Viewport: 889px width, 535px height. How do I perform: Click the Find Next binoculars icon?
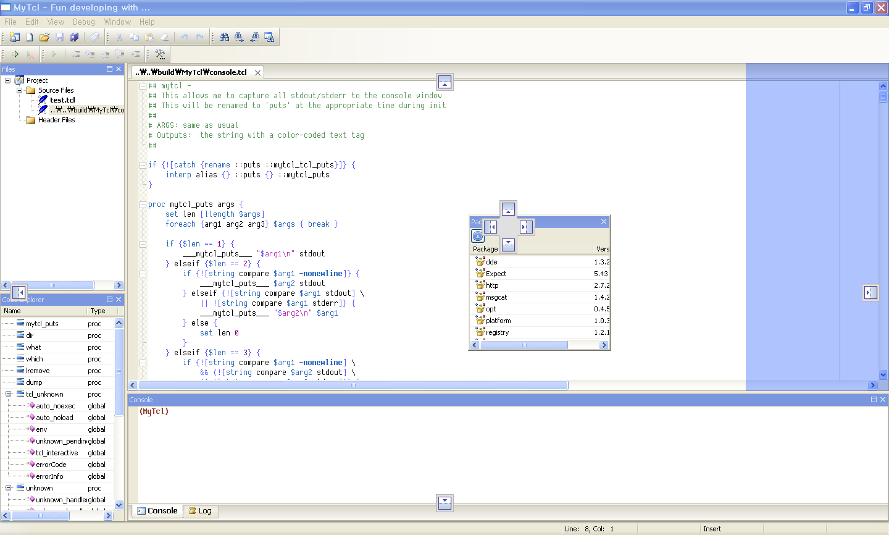[240, 37]
